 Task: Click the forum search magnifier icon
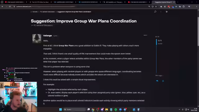[x=155, y=12]
